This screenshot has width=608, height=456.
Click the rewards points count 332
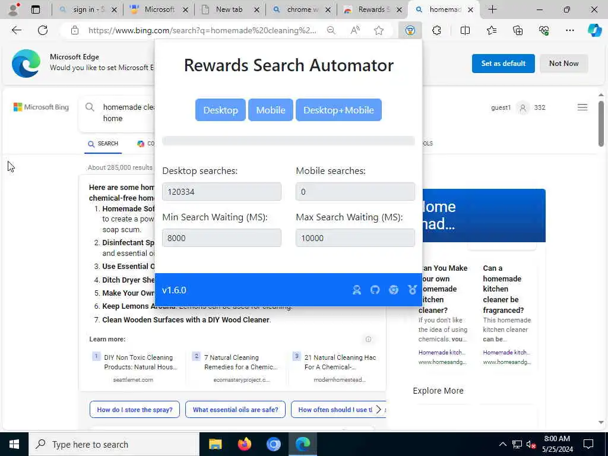[539, 107]
